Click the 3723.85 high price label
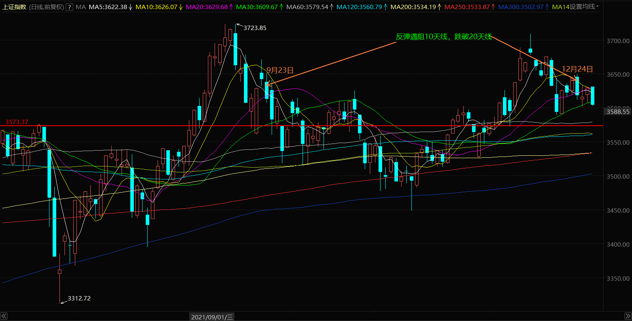 pos(255,28)
